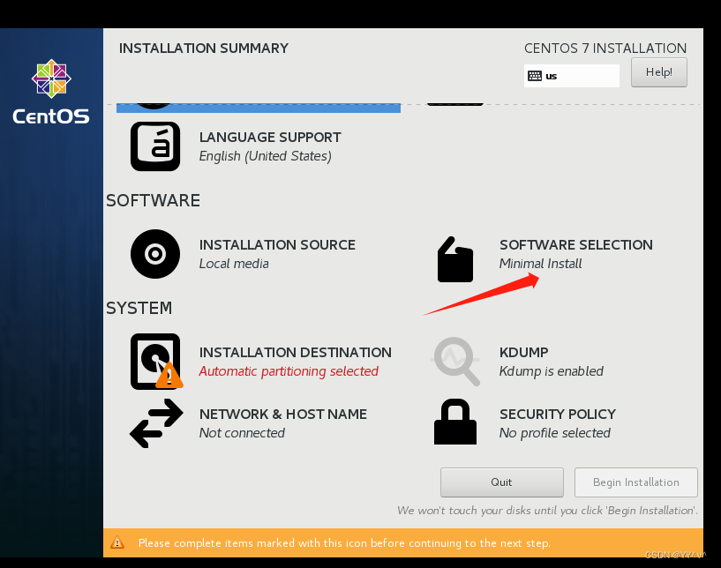
Task: Open NETWORK & HOST NAME label
Action: (282, 414)
